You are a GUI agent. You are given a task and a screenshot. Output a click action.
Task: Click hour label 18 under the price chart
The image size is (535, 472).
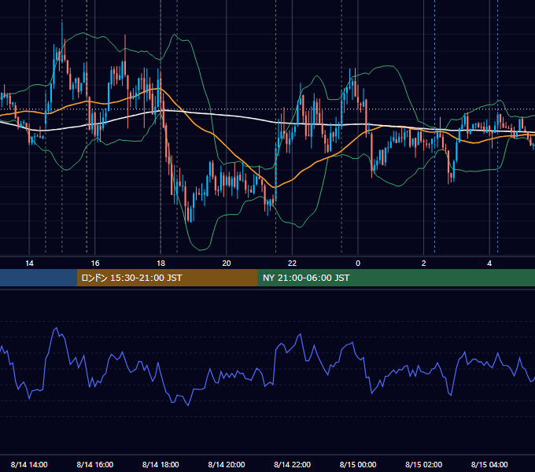tap(160, 263)
